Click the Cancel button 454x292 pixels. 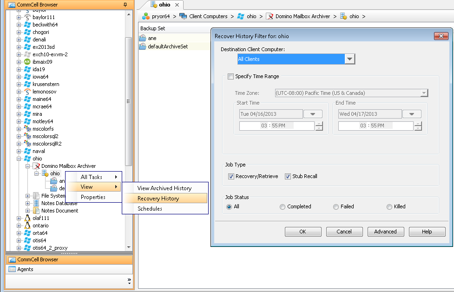point(344,232)
